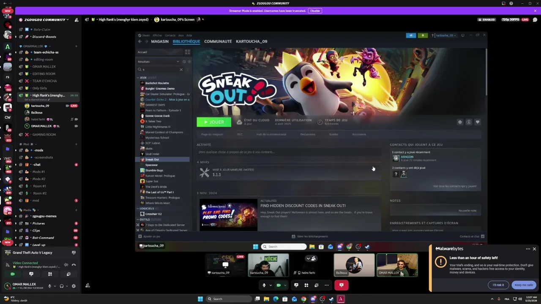Mute microphone in Discord user panel
The height and width of the screenshot is (304, 541).
click(x=49, y=286)
